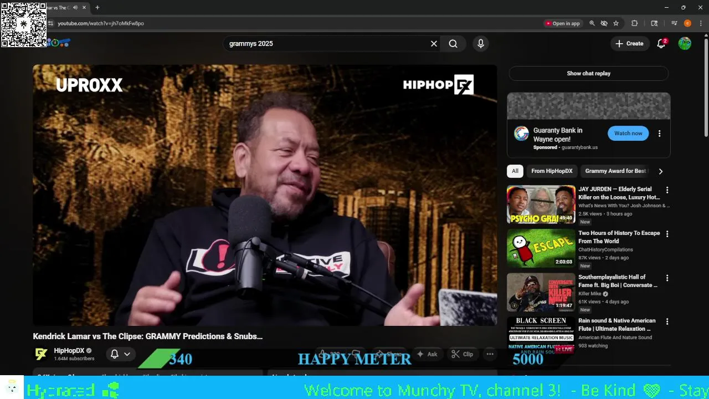
Task: View site information icon in address bar
Action: coord(50,23)
